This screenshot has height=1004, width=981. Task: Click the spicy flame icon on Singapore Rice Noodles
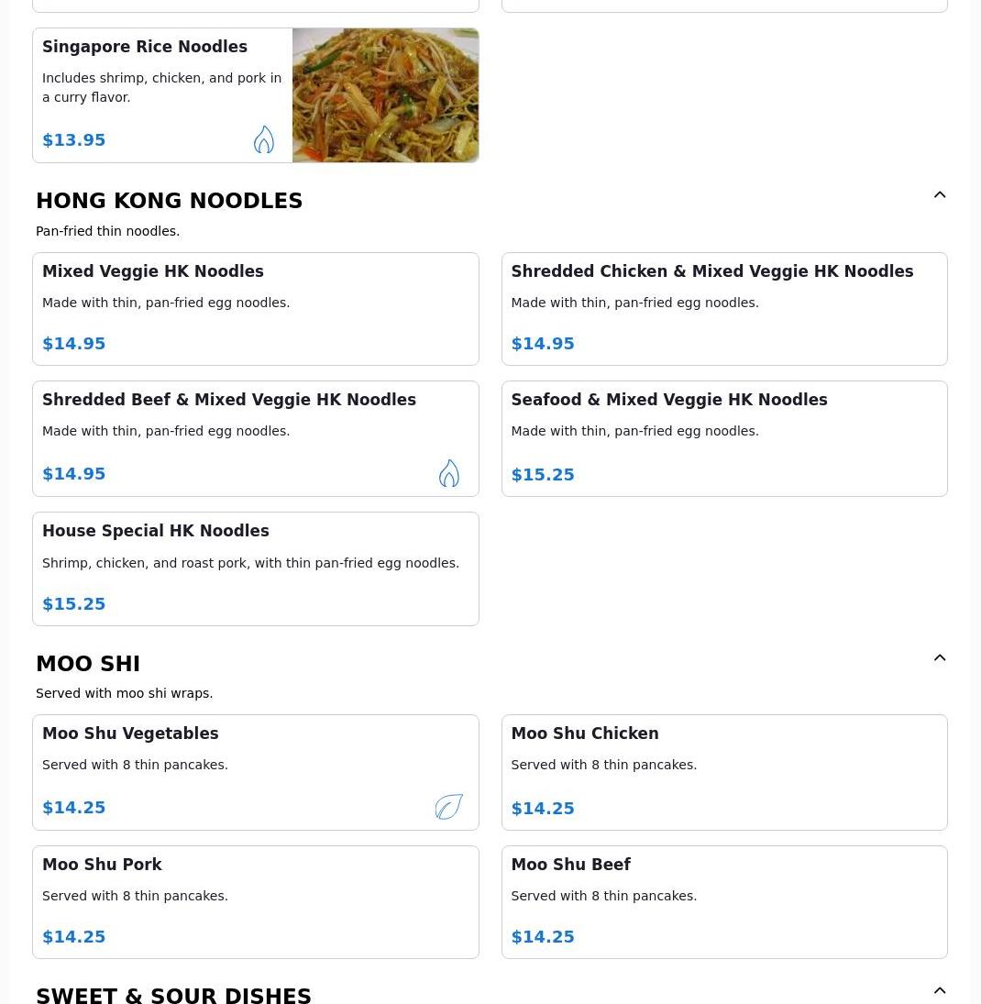click(264, 139)
